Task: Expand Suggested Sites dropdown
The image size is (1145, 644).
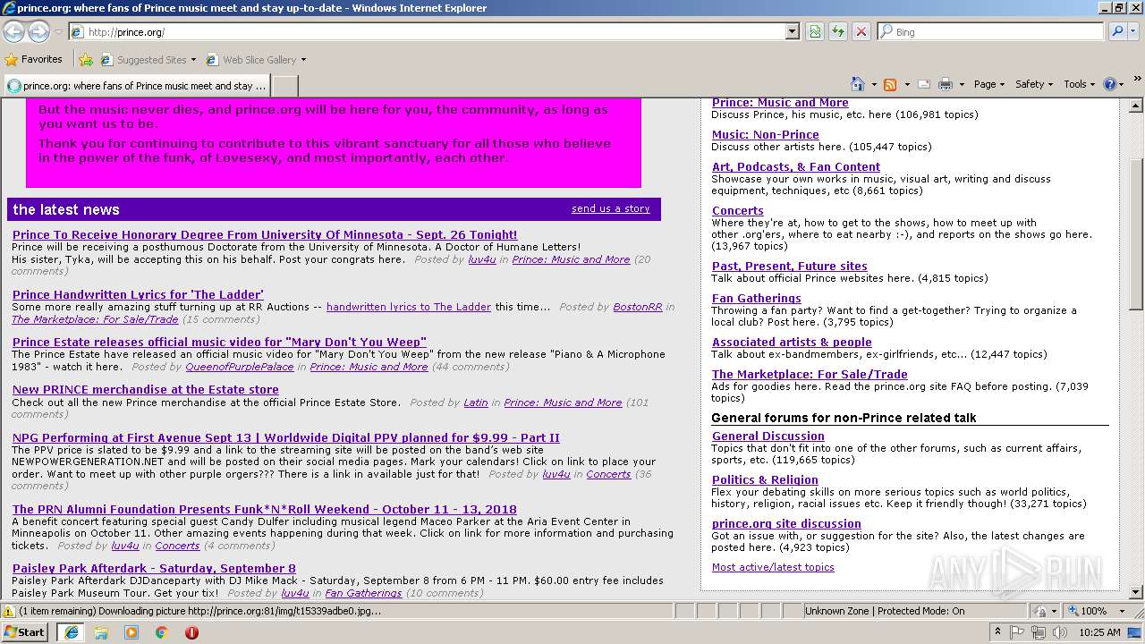Action: [193, 60]
